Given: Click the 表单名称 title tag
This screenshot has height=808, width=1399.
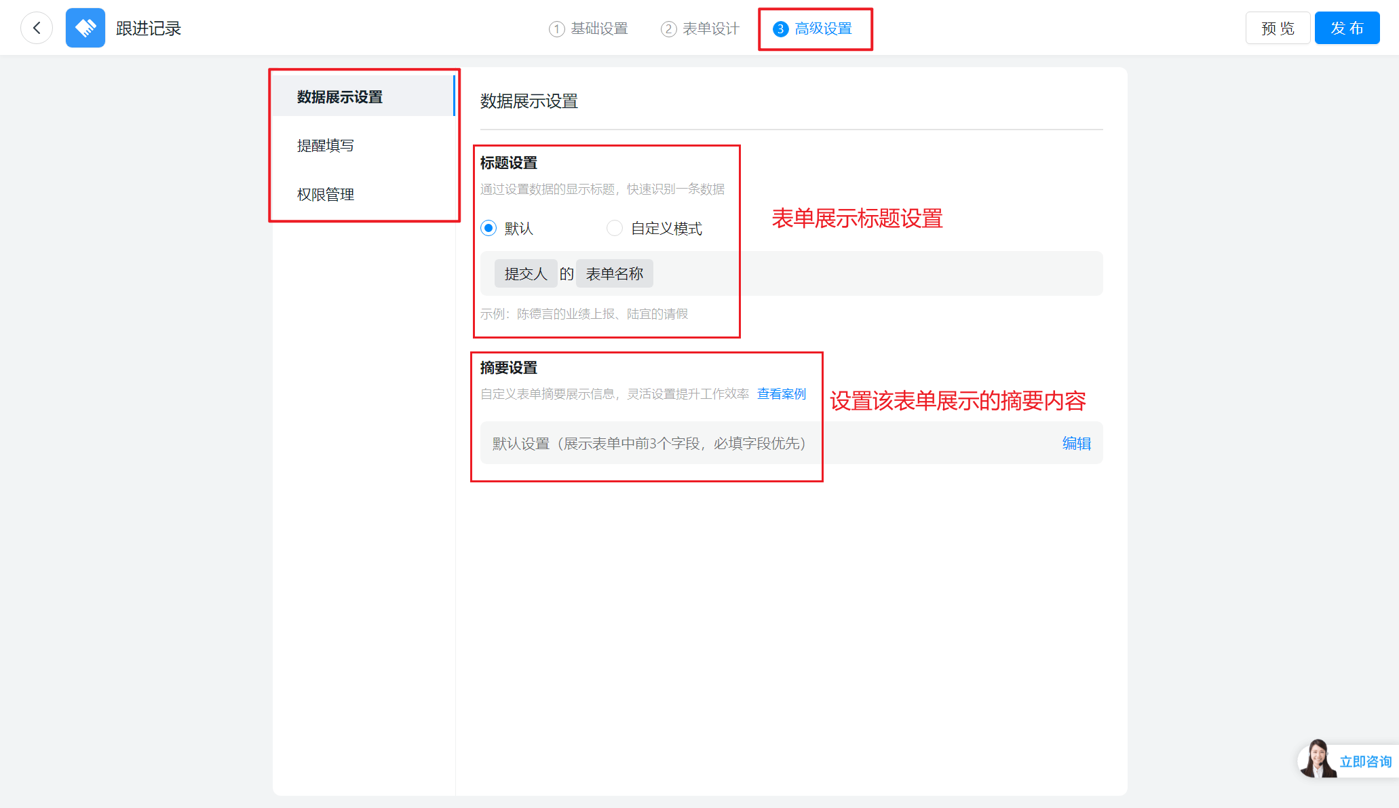Looking at the screenshot, I should pos(615,274).
